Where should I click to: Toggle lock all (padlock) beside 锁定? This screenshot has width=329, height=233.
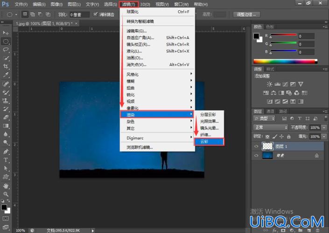289,137
